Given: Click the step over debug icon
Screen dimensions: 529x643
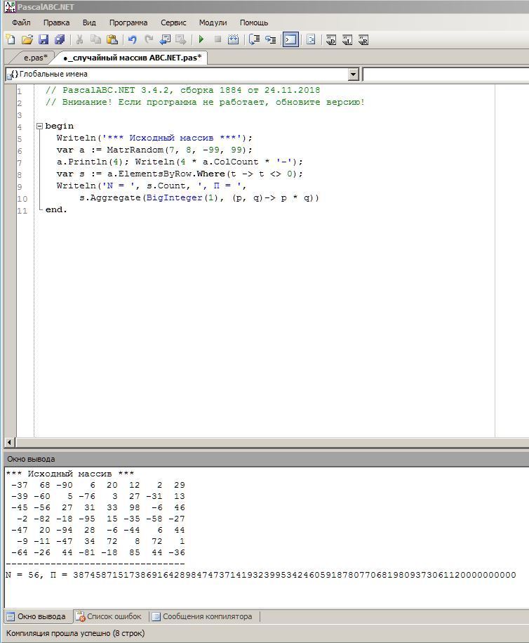Looking at the screenshot, I should 254,39.
